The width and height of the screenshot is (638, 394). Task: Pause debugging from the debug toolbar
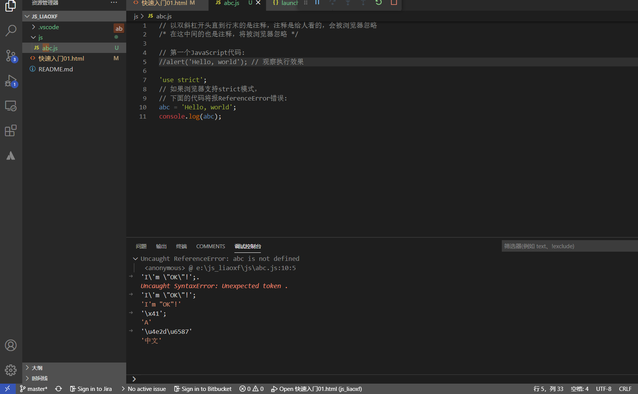click(317, 3)
